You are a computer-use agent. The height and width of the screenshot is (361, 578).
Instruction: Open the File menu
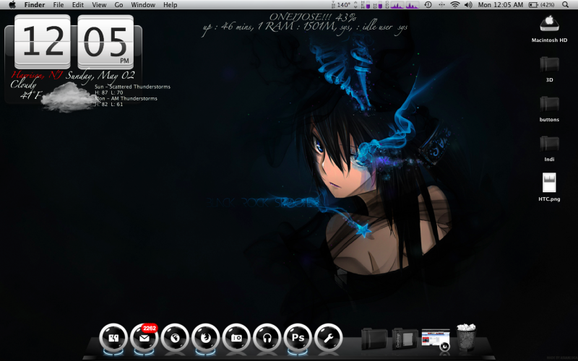coord(59,5)
